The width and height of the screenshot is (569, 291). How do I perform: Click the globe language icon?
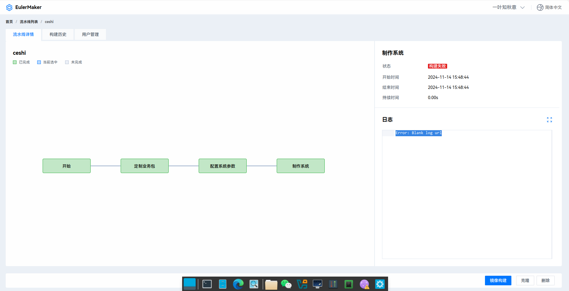[540, 7]
